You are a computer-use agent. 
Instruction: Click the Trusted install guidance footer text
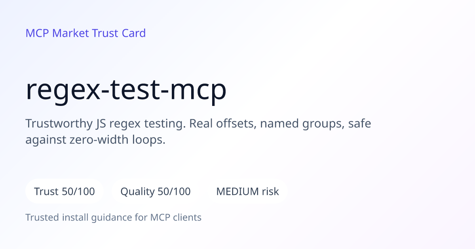114,217
